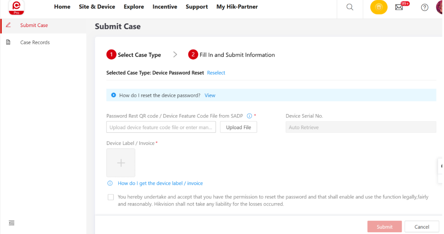Click the Case Records document icon
This screenshot has height=234, width=444.
coord(8,42)
